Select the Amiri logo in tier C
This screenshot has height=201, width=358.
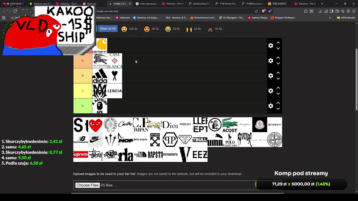click(100, 91)
